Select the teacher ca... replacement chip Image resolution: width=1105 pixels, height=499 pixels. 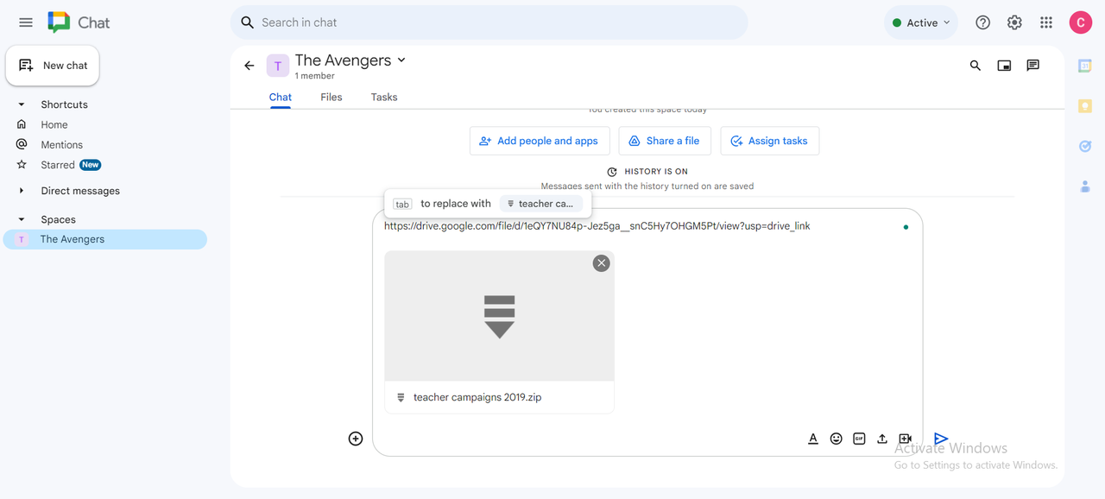(540, 204)
